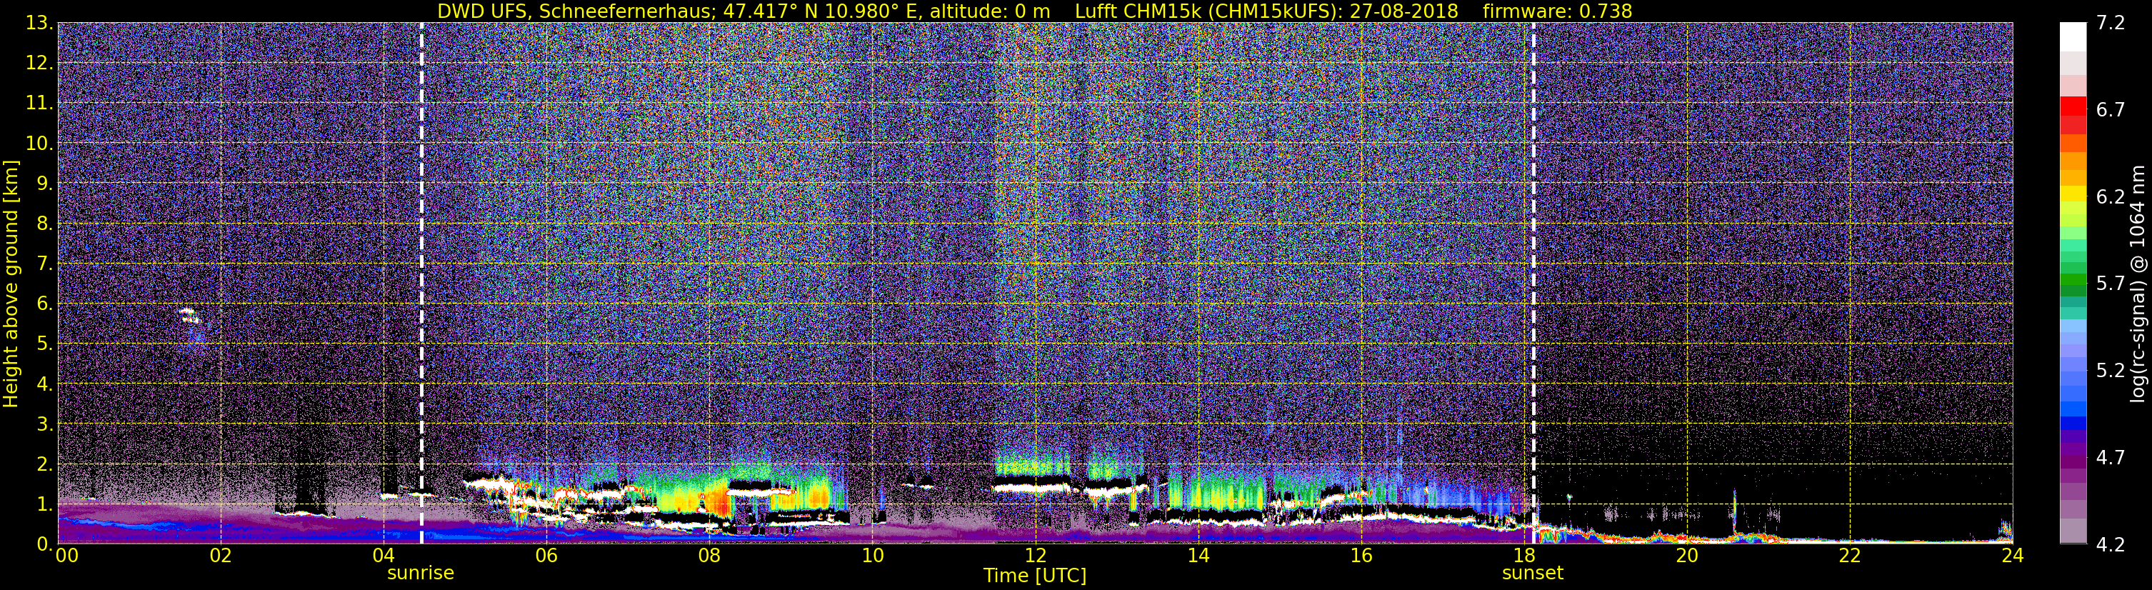Image resolution: width=2152 pixels, height=590 pixels.
Task: Click the '4.7' colorbar tick label
Action: point(2111,458)
